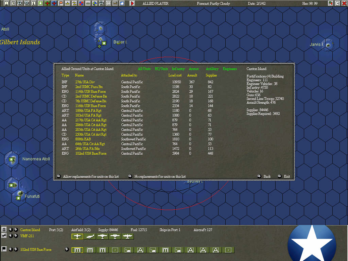Screen dimensions: 348x261
Task: Click the gray ship on olive icon
Action: tap(88, 3)
